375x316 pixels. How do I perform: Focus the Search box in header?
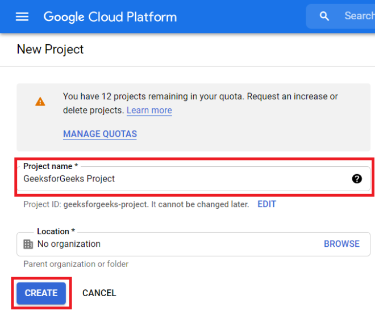(x=358, y=16)
